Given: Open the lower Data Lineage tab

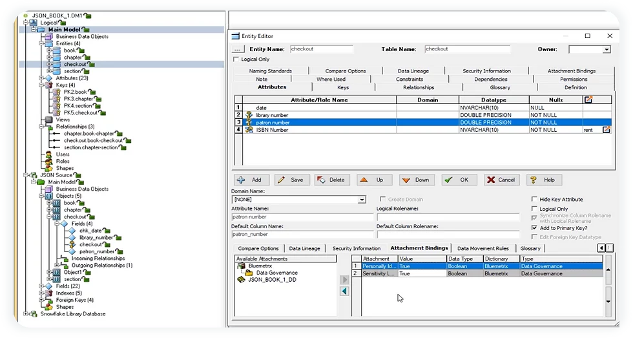Looking at the screenshot, I should pos(304,248).
